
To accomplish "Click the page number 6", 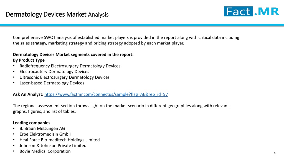I will tap(275, 153).
